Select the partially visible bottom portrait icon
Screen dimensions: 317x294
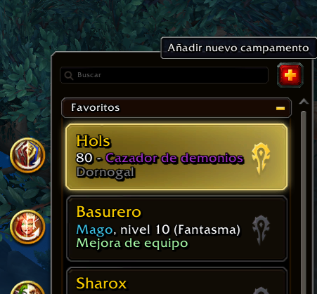tap(27, 288)
